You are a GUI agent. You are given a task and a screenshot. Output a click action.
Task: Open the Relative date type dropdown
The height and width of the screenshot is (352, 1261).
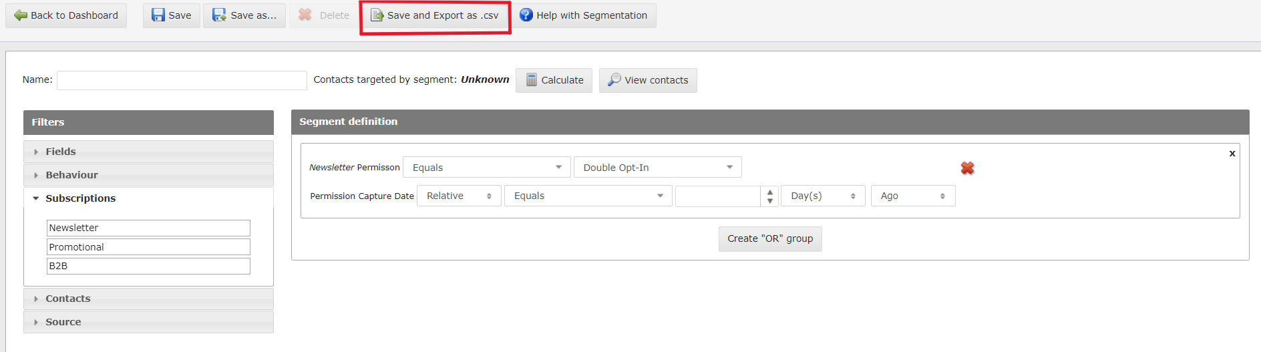pos(459,196)
